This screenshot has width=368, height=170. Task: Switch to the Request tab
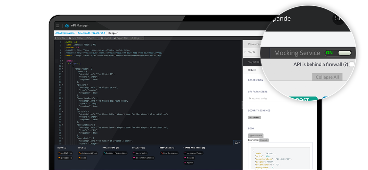click(x=252, y=70)
